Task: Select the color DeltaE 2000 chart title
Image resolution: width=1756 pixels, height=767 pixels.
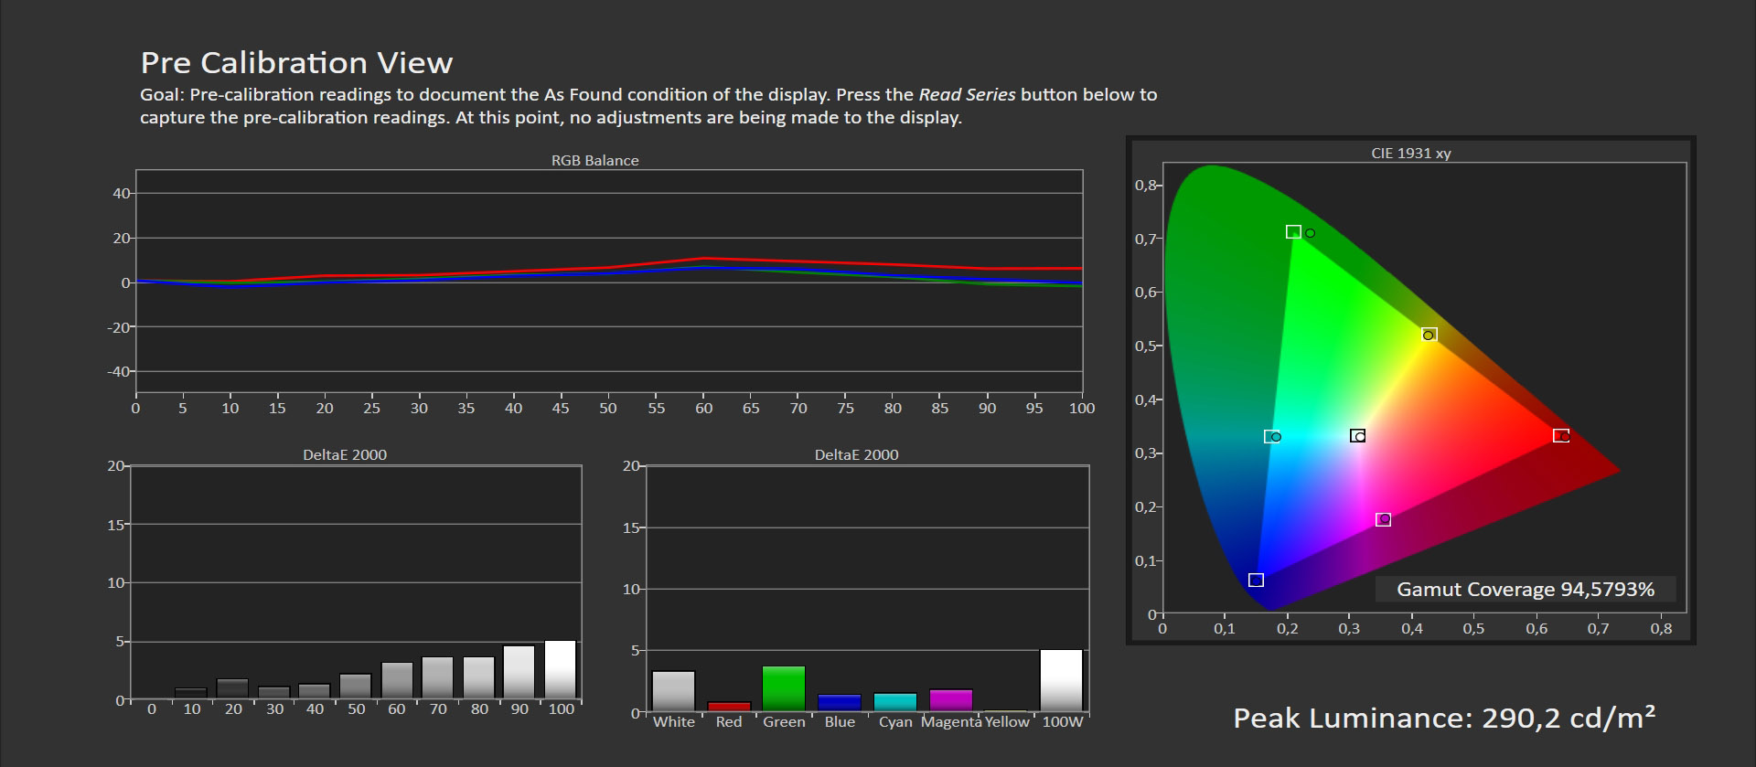Action: [x=856, y=454]
